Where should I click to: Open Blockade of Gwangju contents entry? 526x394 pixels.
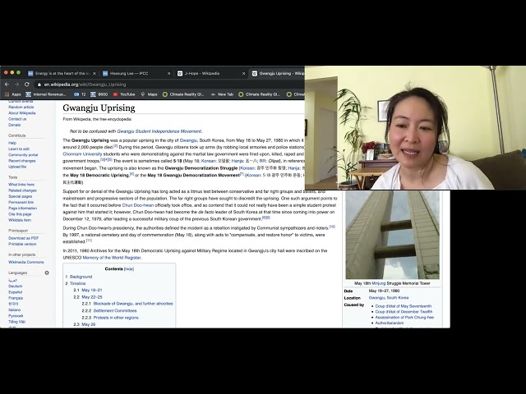point(133,304)
